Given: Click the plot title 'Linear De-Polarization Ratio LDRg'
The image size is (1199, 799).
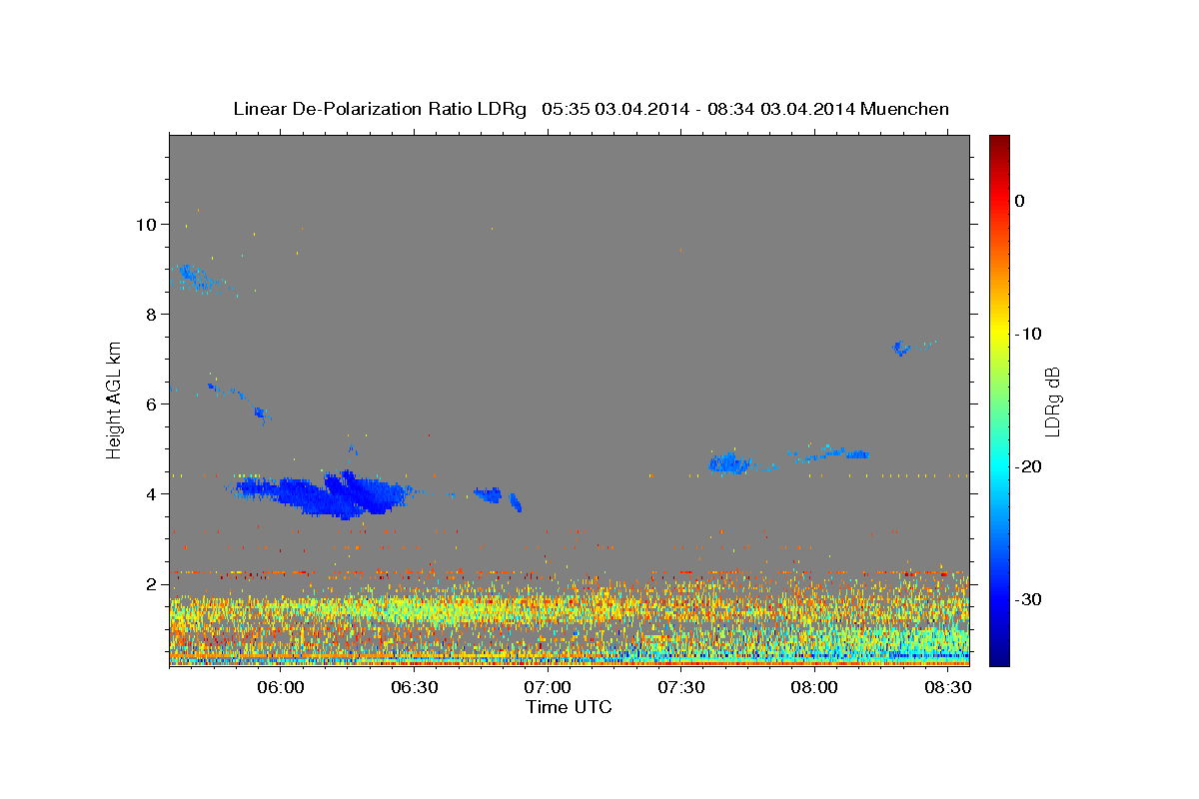Looking at the screenshot, I should [379, 109].
